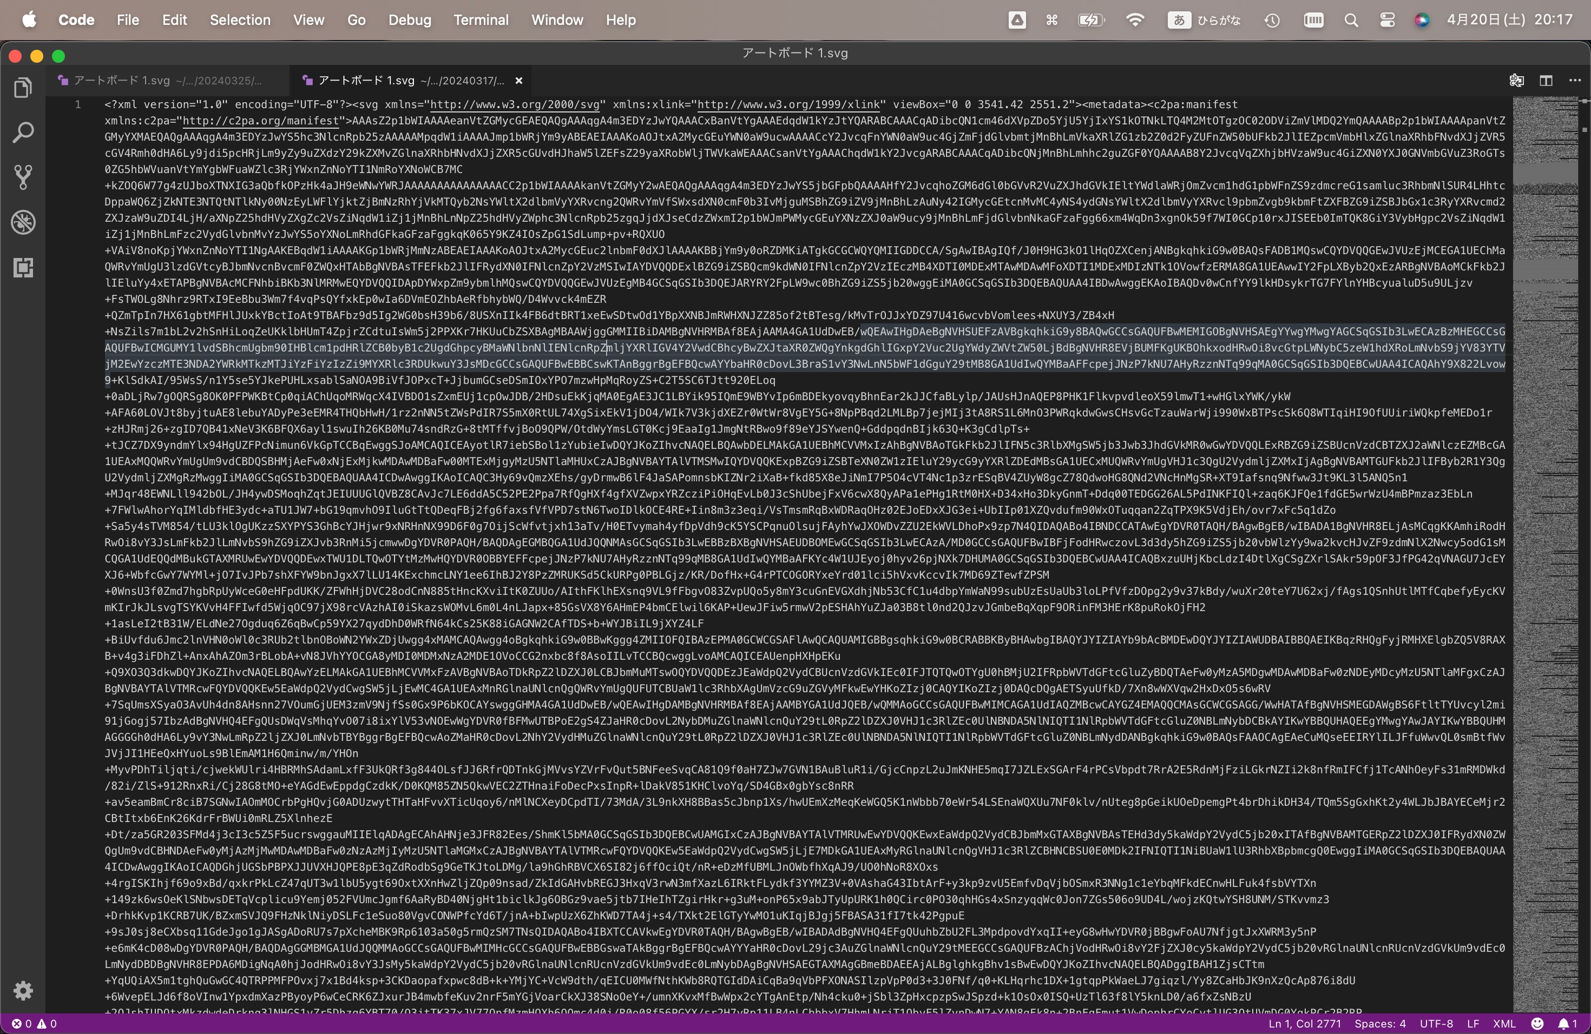
Task: Open the More Actions ellipsis in editor
Action: coord(1575,80)
